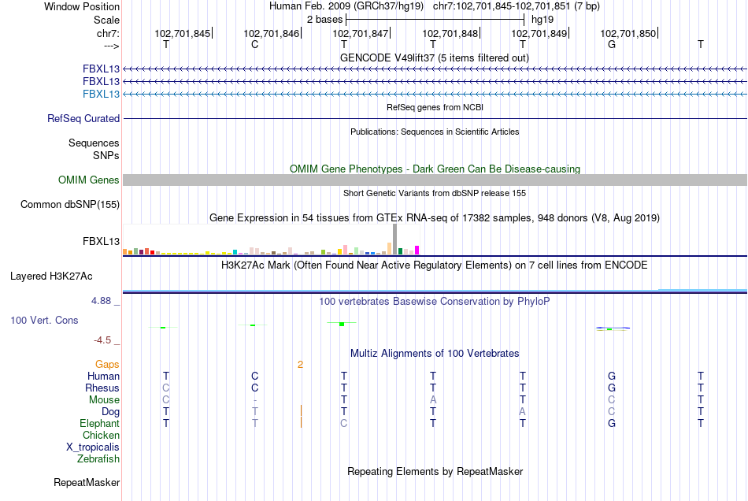Select the Chicken alignment row label
Image resolution: width=748 pixels, height=501 pixels.
point(101,435)
